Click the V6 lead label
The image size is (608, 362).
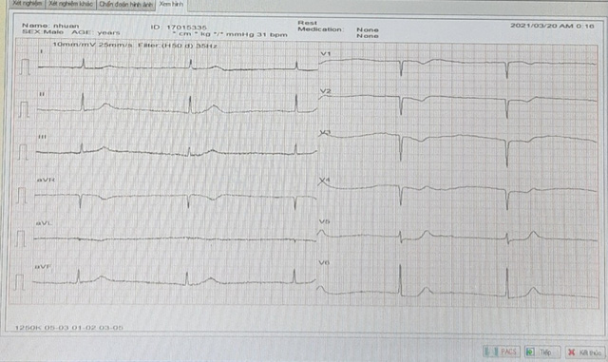pos(324,262)
